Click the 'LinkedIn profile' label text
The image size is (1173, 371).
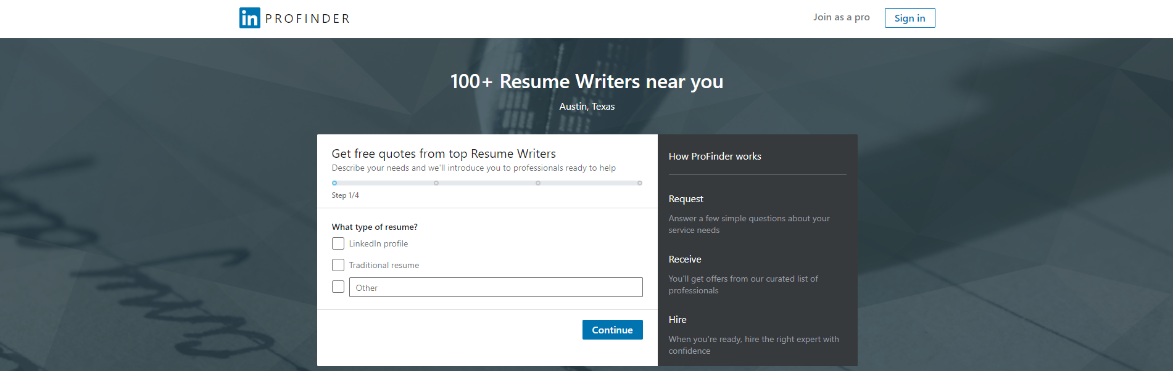(378, 243)
